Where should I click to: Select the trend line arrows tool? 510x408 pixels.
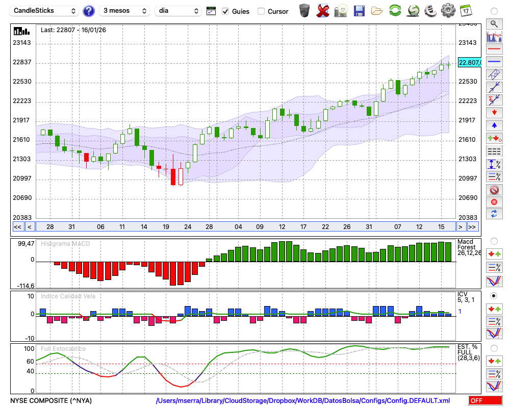pos(494,87)
